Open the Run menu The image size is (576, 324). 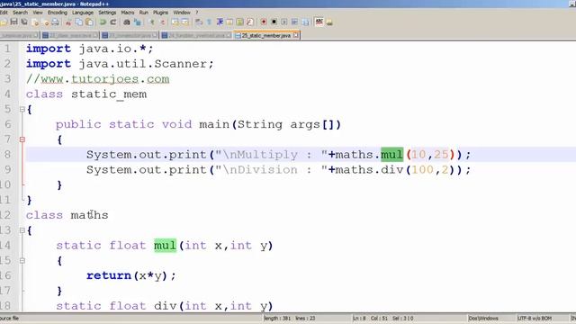[144, 13]
